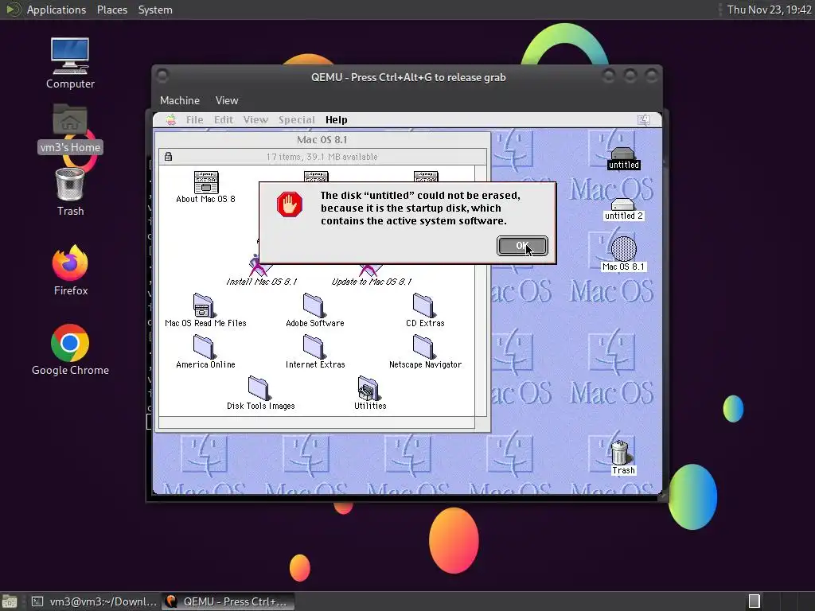Open the Places menu in the top panel
Screen dimensions: 815x611
tap(111, 10)
